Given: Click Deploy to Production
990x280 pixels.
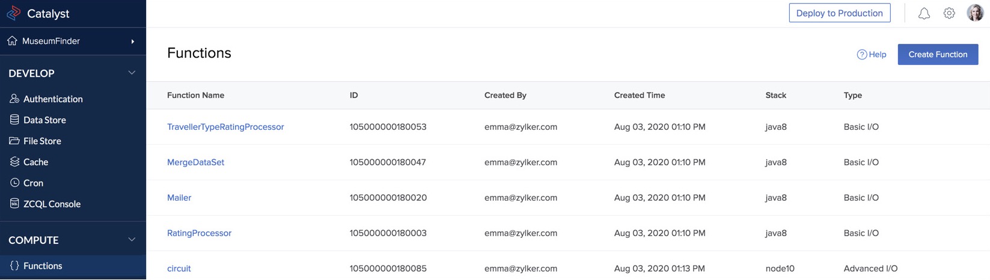Looking at the screenshot, I should [x=839, y=13].
